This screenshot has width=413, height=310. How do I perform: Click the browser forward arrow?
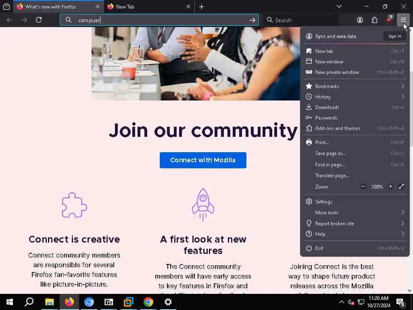coord(24,20)
